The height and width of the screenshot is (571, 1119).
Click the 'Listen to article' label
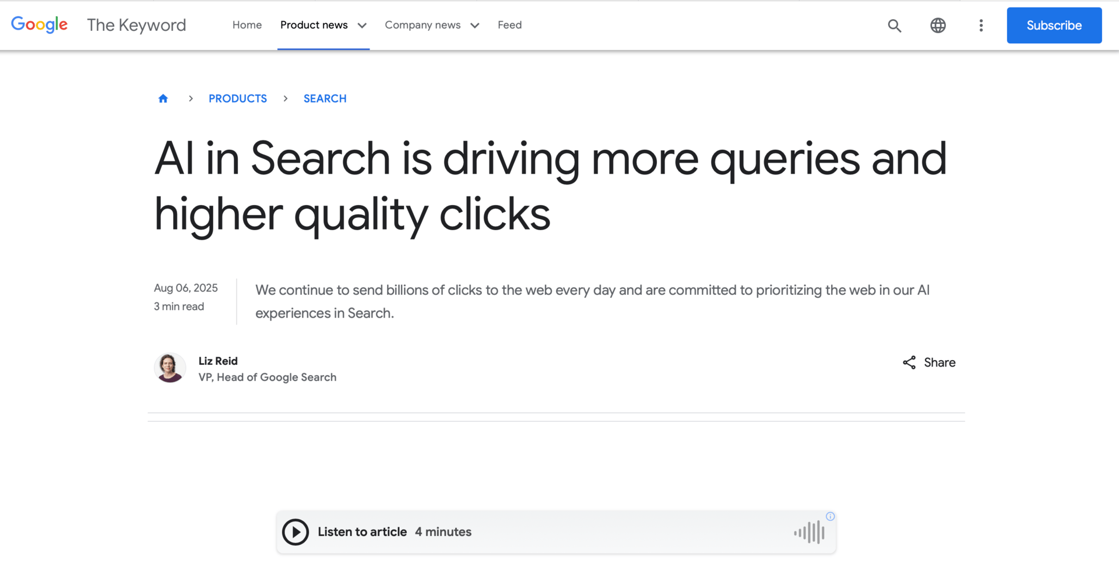pos(362,532)
